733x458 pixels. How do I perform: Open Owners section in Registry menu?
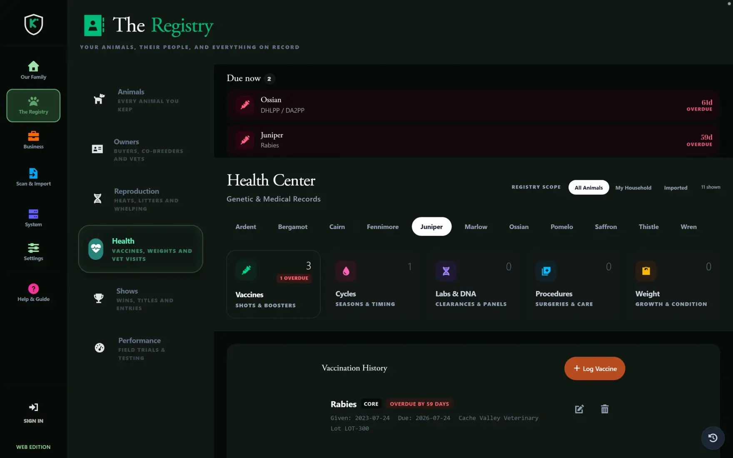(x=140, y=149)
